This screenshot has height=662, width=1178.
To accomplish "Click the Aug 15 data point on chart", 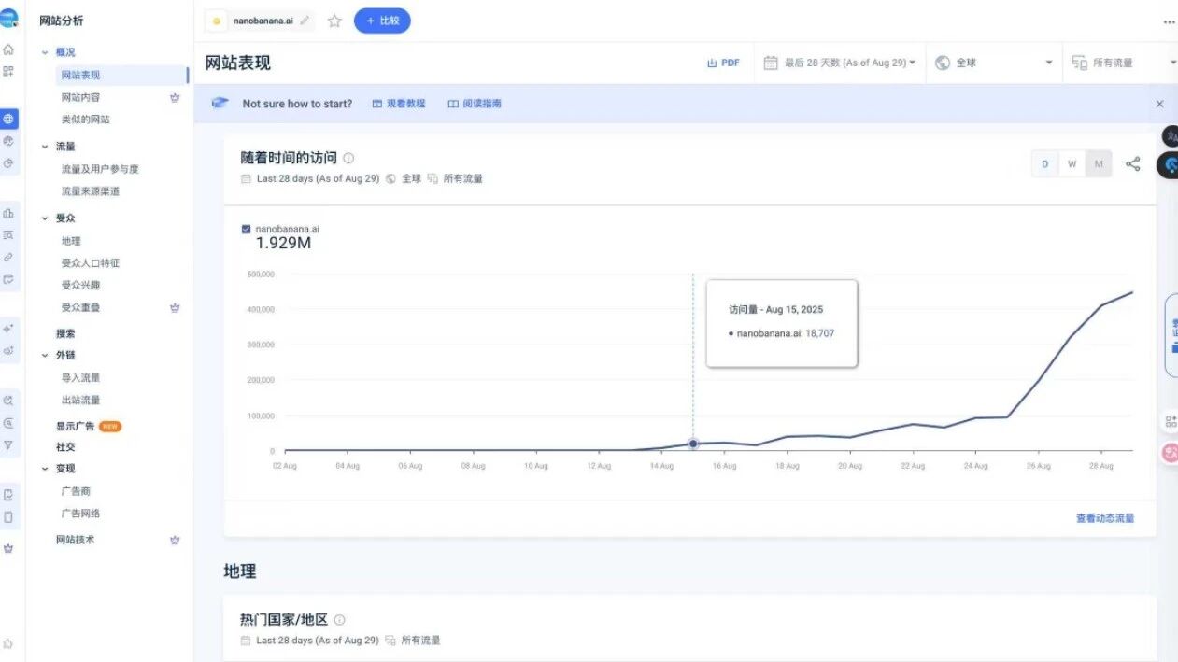I will point(693,444).
